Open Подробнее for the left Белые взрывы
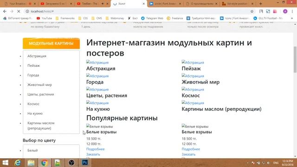 point(95,149)
